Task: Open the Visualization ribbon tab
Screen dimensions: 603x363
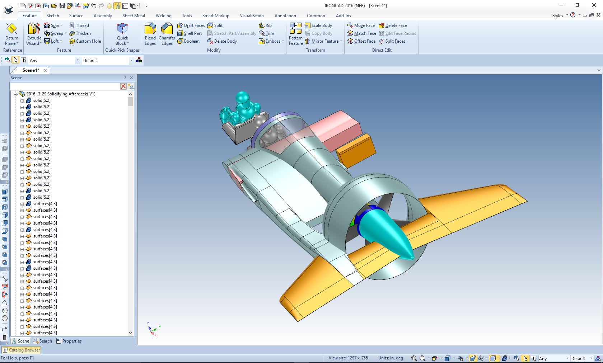Action: tap(252, 15)
